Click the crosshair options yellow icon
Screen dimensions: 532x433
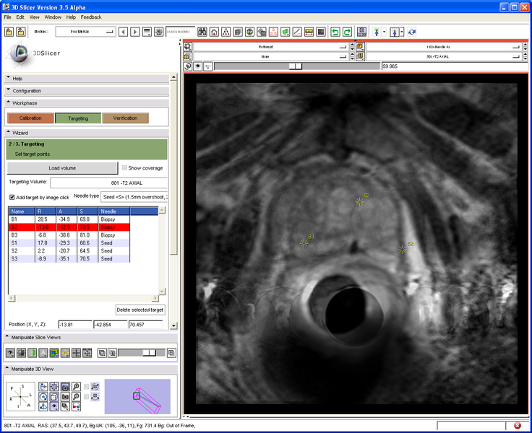pos(65,353)
